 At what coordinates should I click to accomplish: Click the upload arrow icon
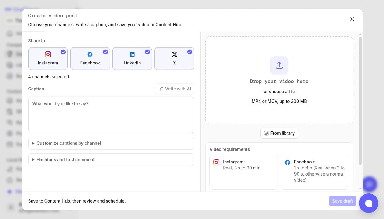pos(279,65)
